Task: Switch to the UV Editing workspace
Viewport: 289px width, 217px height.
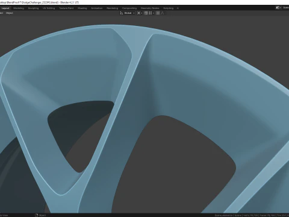Action: (x=49, y=8)
